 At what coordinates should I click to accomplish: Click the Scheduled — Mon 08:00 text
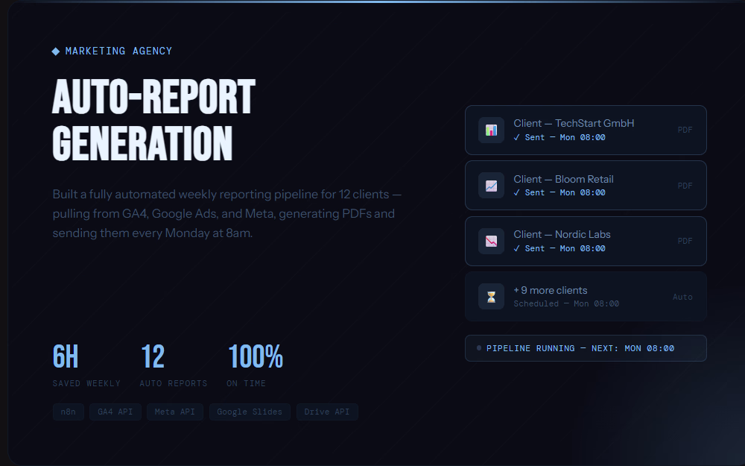(x=566, y=304)
